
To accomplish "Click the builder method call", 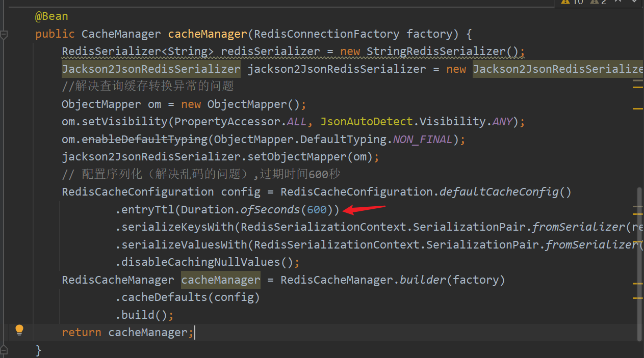I will point(423,280).
